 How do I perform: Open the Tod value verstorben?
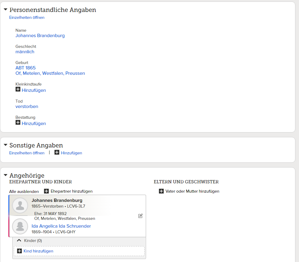tap(27, 106)
